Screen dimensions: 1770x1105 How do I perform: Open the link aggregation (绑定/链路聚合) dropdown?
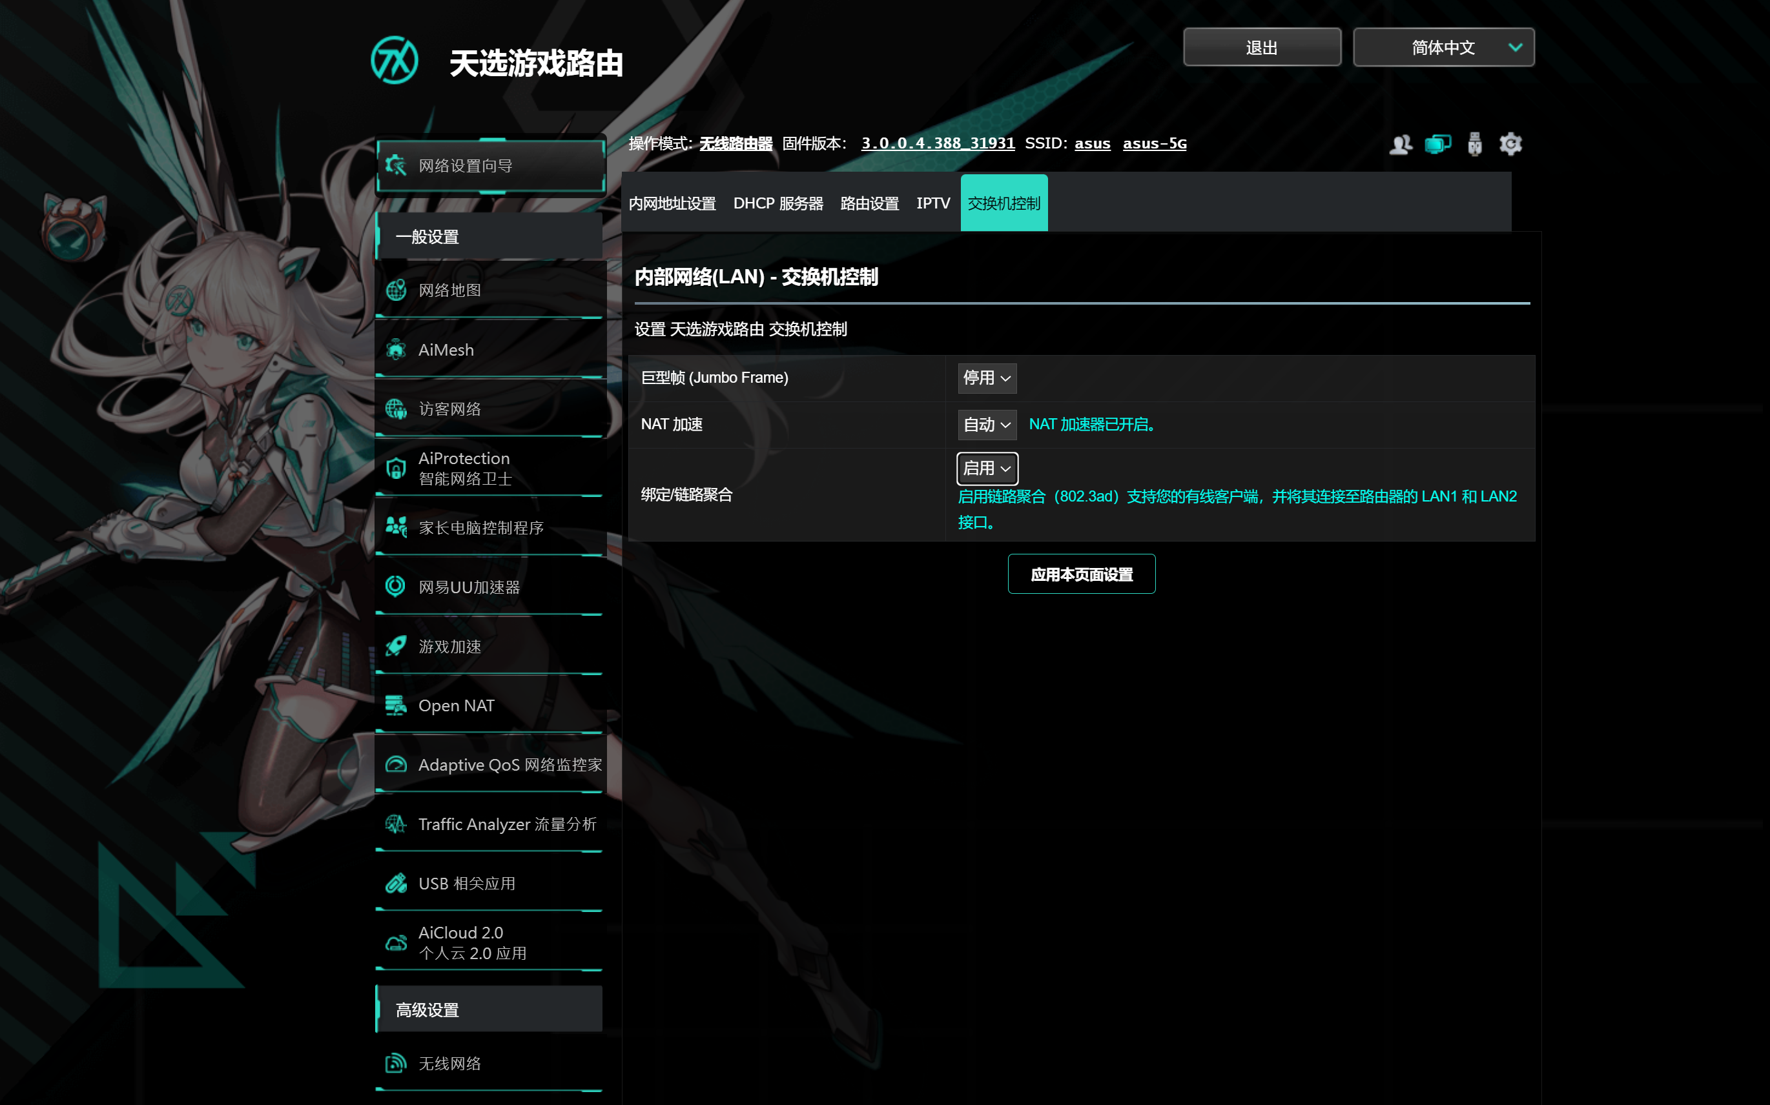click(986, 469)
